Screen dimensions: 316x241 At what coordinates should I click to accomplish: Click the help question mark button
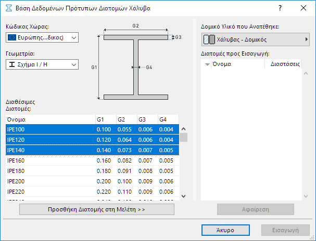[x=280, y=8]
